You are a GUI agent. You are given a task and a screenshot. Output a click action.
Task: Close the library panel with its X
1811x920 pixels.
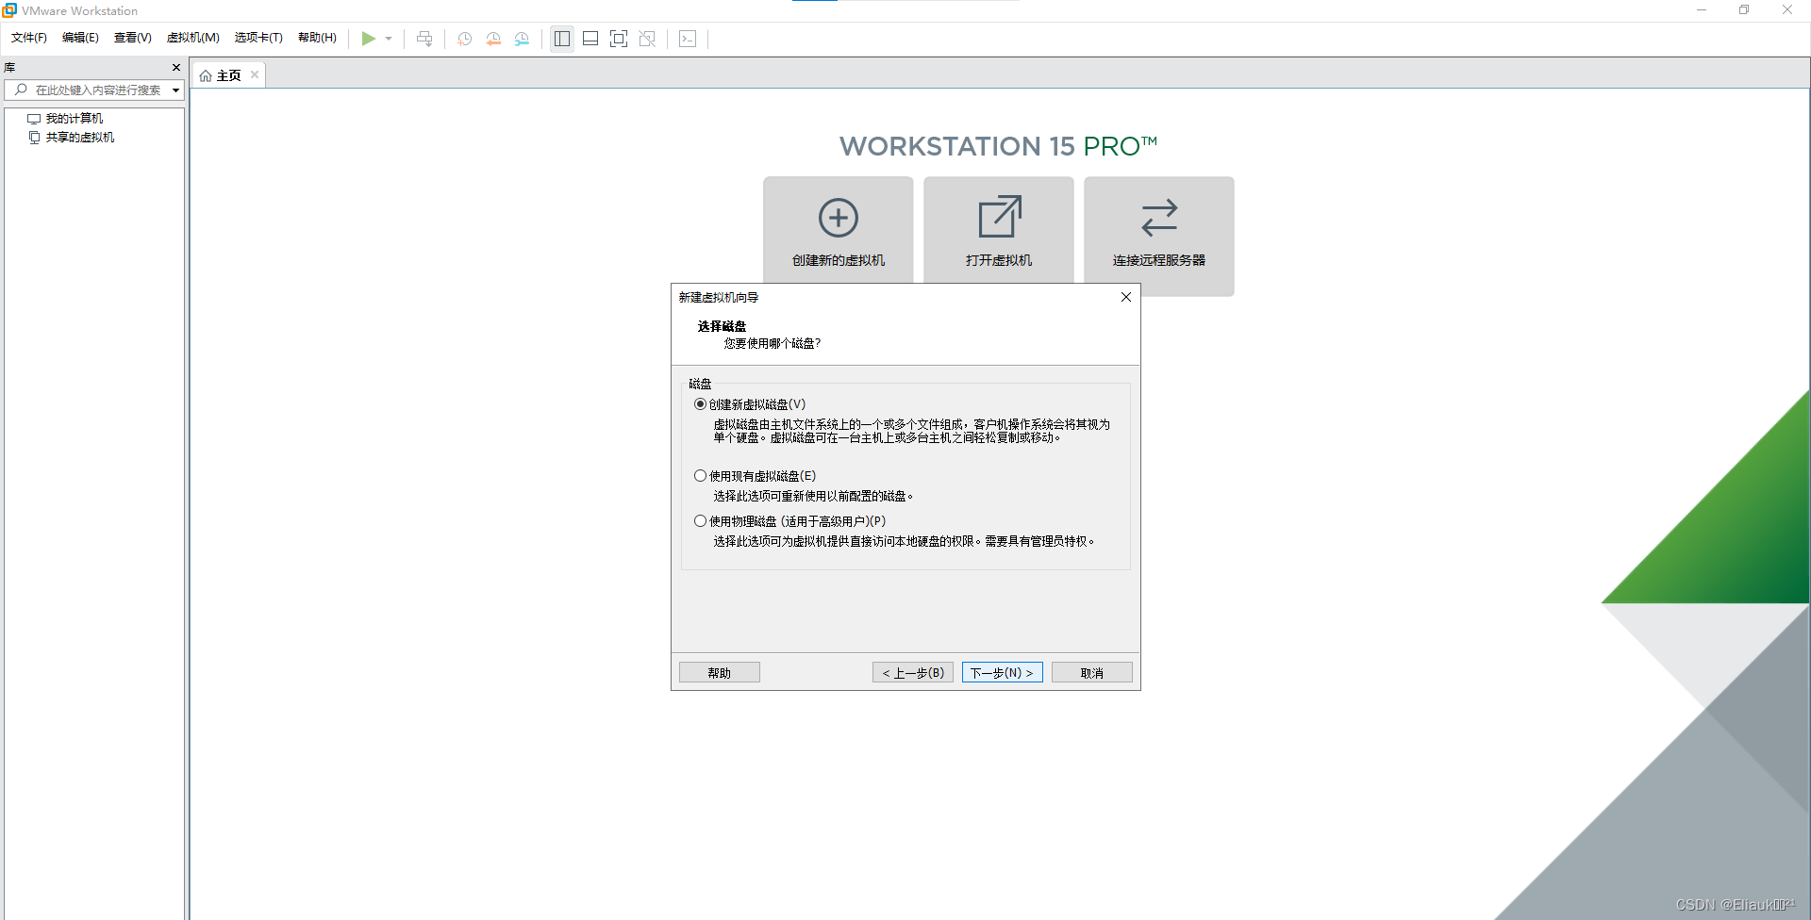(x=176, y=68)
